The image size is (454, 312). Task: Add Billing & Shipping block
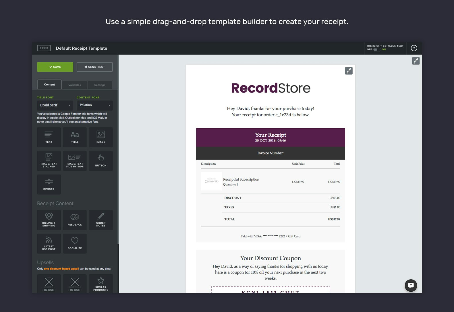pyautogui.click(x=49, y=220)
